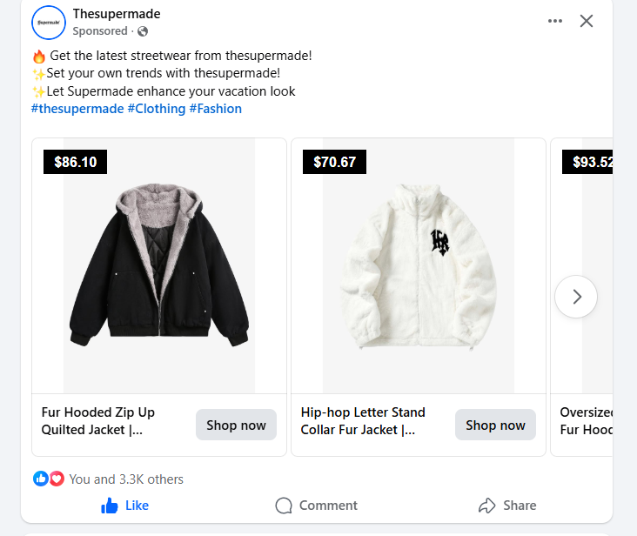This screenshot has height=536, width=637.
Task: Toggle the Like button on the post
Action: click(125, 506)
